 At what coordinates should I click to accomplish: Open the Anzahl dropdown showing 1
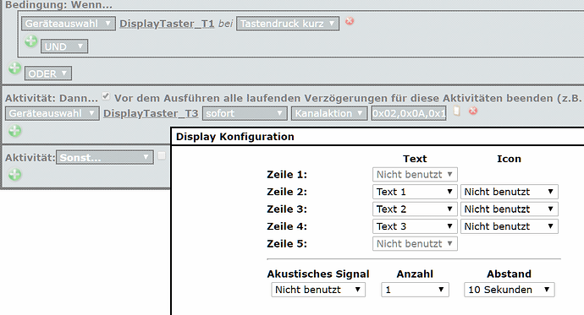pos(415,290)
